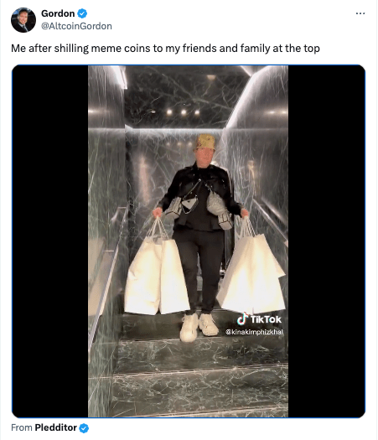Click the gold bucket hat in video
The height and width of the screenshot is (440, 378).
tap(205, 142)
